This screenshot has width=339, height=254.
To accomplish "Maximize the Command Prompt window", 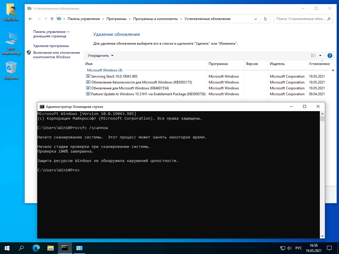I will (304, 106).
